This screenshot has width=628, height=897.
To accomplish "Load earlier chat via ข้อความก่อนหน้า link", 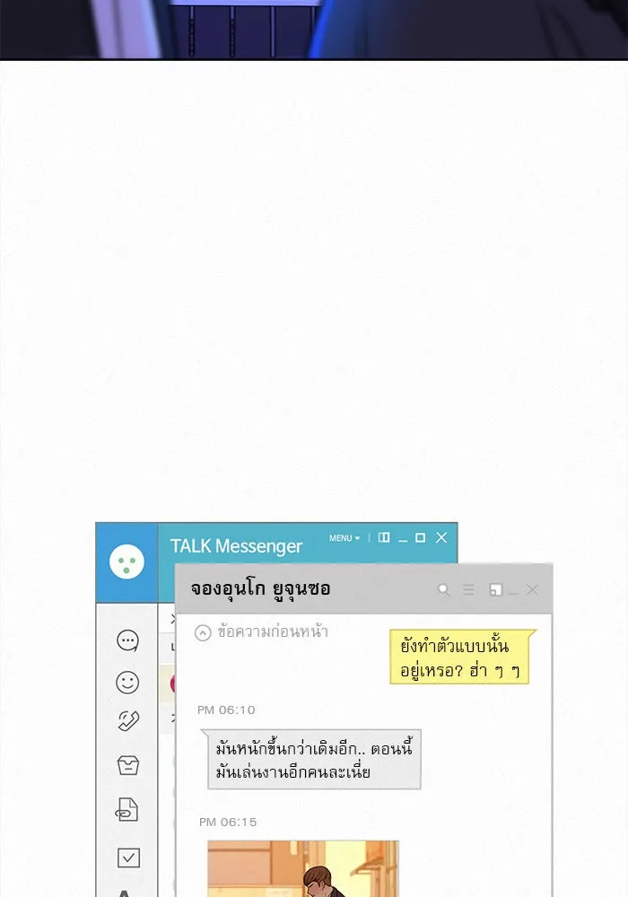I will (x=273, y=631).
